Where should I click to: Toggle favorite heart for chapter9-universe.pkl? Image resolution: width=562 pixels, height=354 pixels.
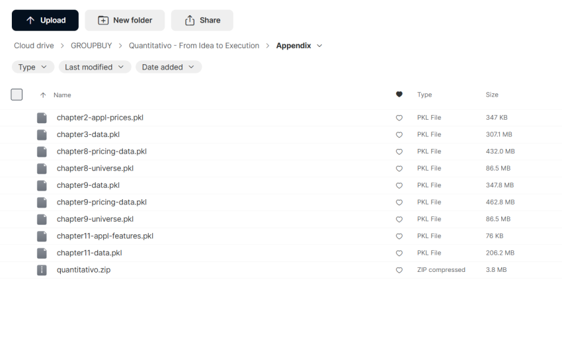(x=399, y=219)
